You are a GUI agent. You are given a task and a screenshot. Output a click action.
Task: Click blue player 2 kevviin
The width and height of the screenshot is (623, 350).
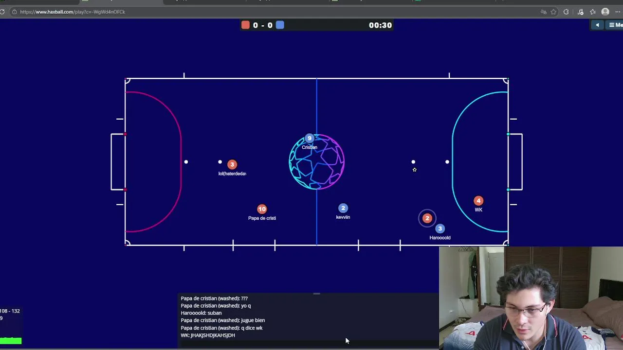[x=343, y=208]
